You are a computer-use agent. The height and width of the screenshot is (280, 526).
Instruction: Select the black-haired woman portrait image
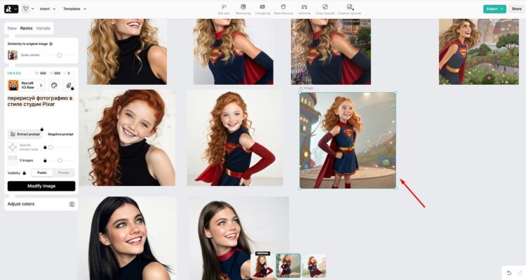click(127, 239)
